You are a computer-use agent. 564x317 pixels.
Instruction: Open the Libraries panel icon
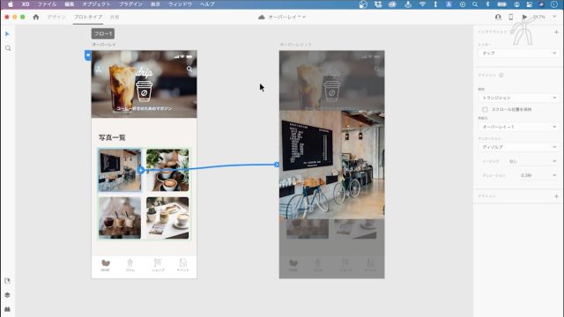(8, 281)
